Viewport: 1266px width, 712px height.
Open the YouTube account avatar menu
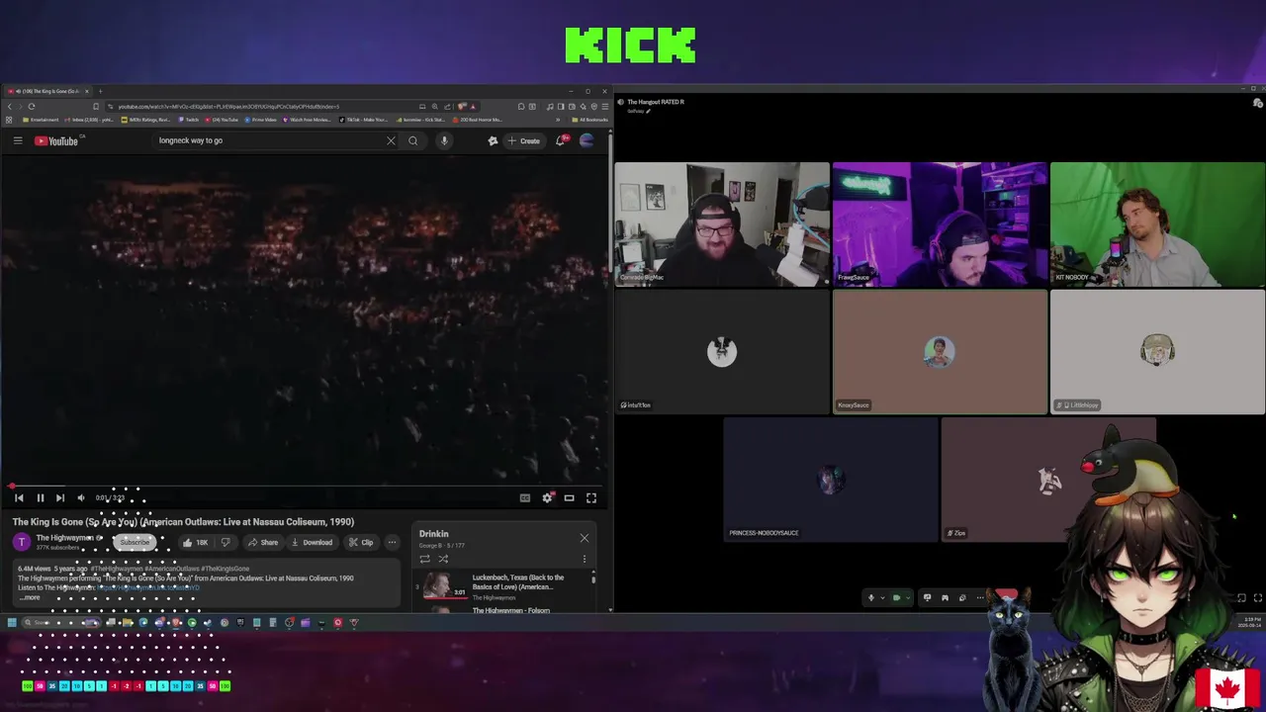(x=587, y=140)
